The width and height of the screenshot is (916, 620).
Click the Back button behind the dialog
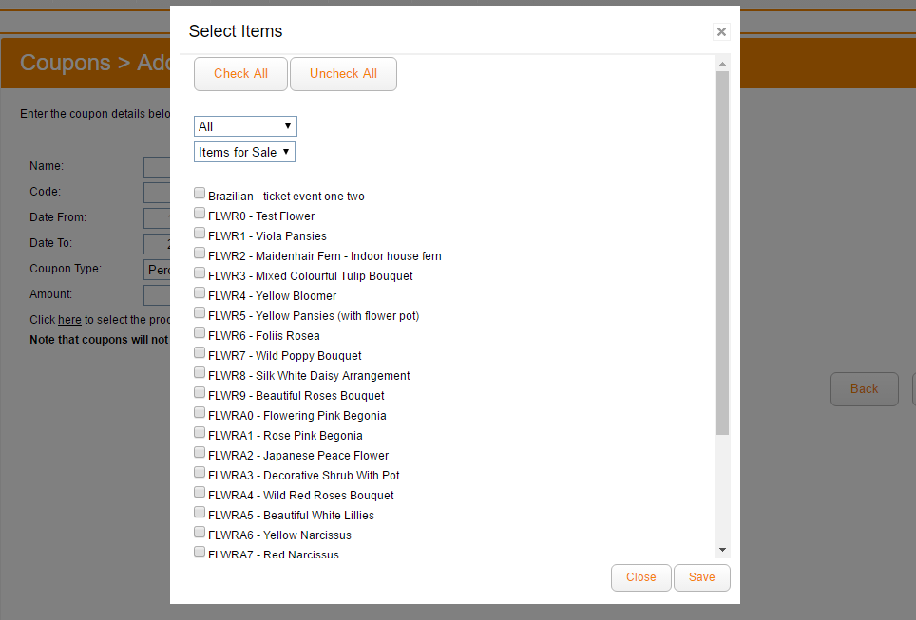[x=864, y=388]
